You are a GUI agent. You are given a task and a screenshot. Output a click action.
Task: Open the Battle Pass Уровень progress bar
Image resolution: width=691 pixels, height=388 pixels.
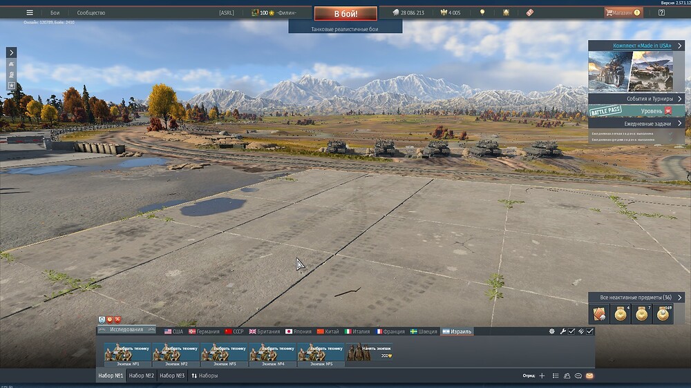[x=636, y=110]
